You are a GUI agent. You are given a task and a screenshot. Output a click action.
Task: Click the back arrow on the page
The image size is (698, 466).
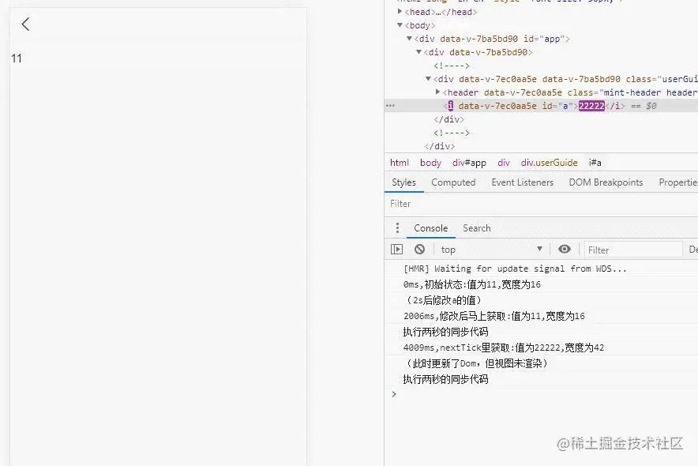[24, 24]
